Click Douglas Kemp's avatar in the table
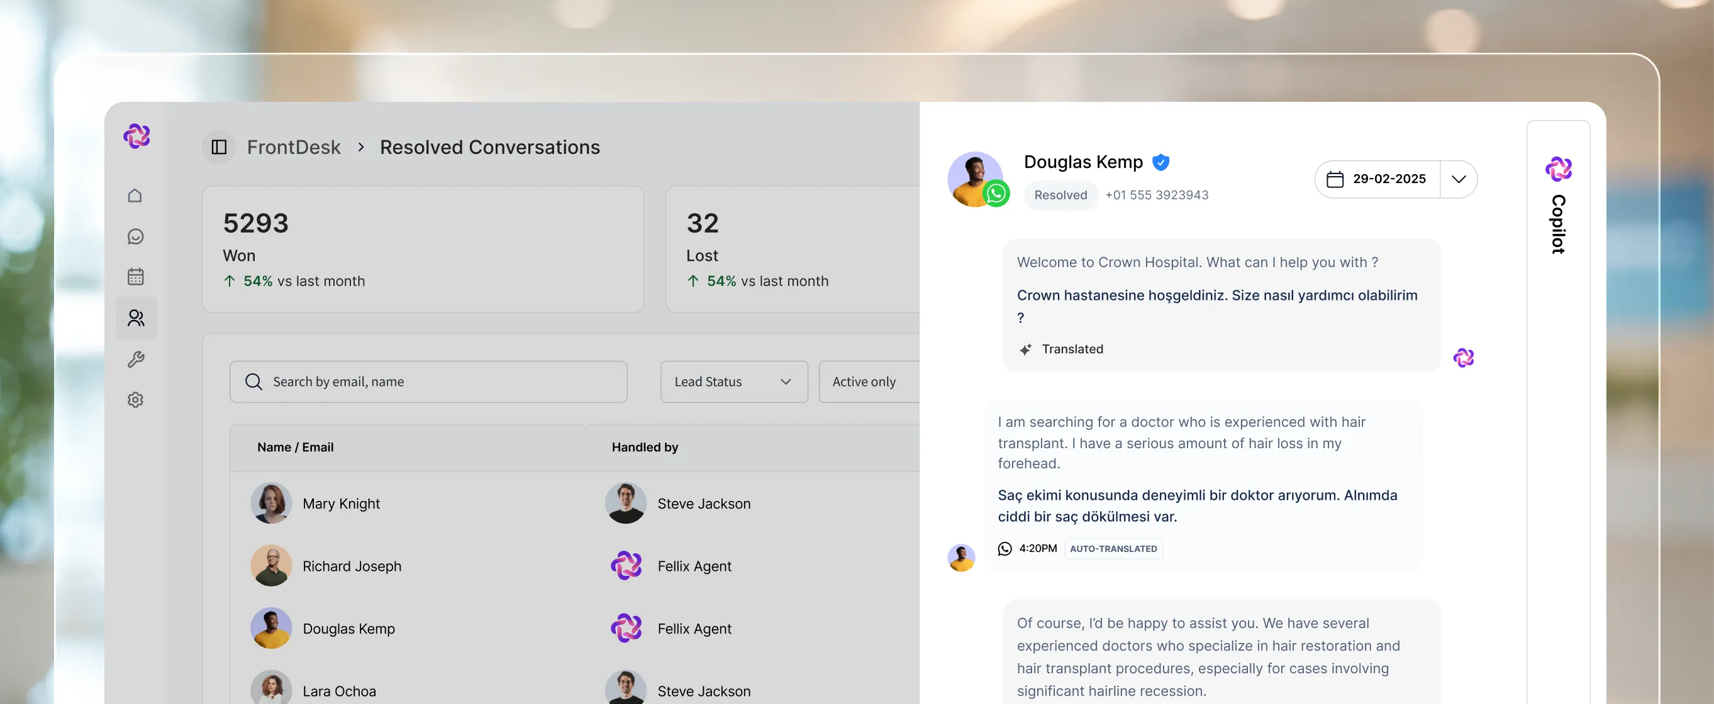The height and width of the screenshot is (704, 1714). pos(271,628)
